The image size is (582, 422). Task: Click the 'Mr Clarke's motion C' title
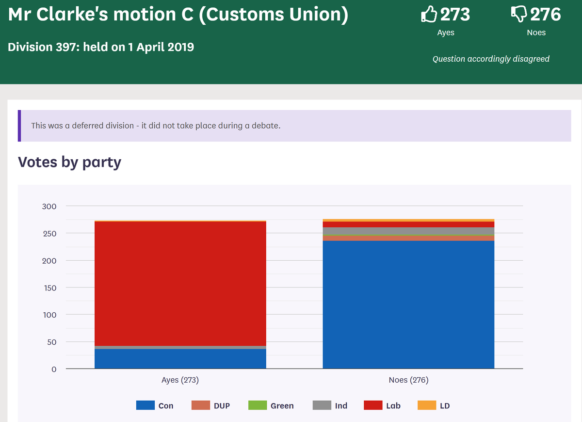coord(178,15)
